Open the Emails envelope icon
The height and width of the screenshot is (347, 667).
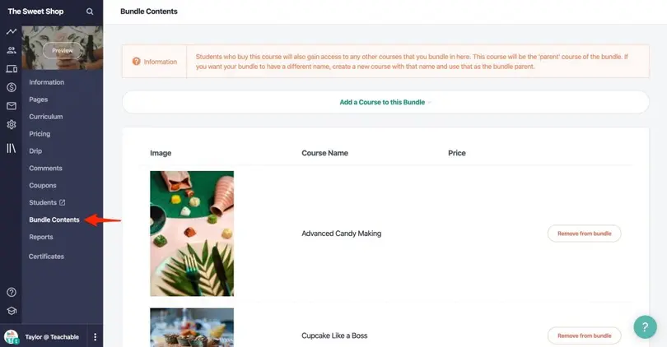[12, 106]
